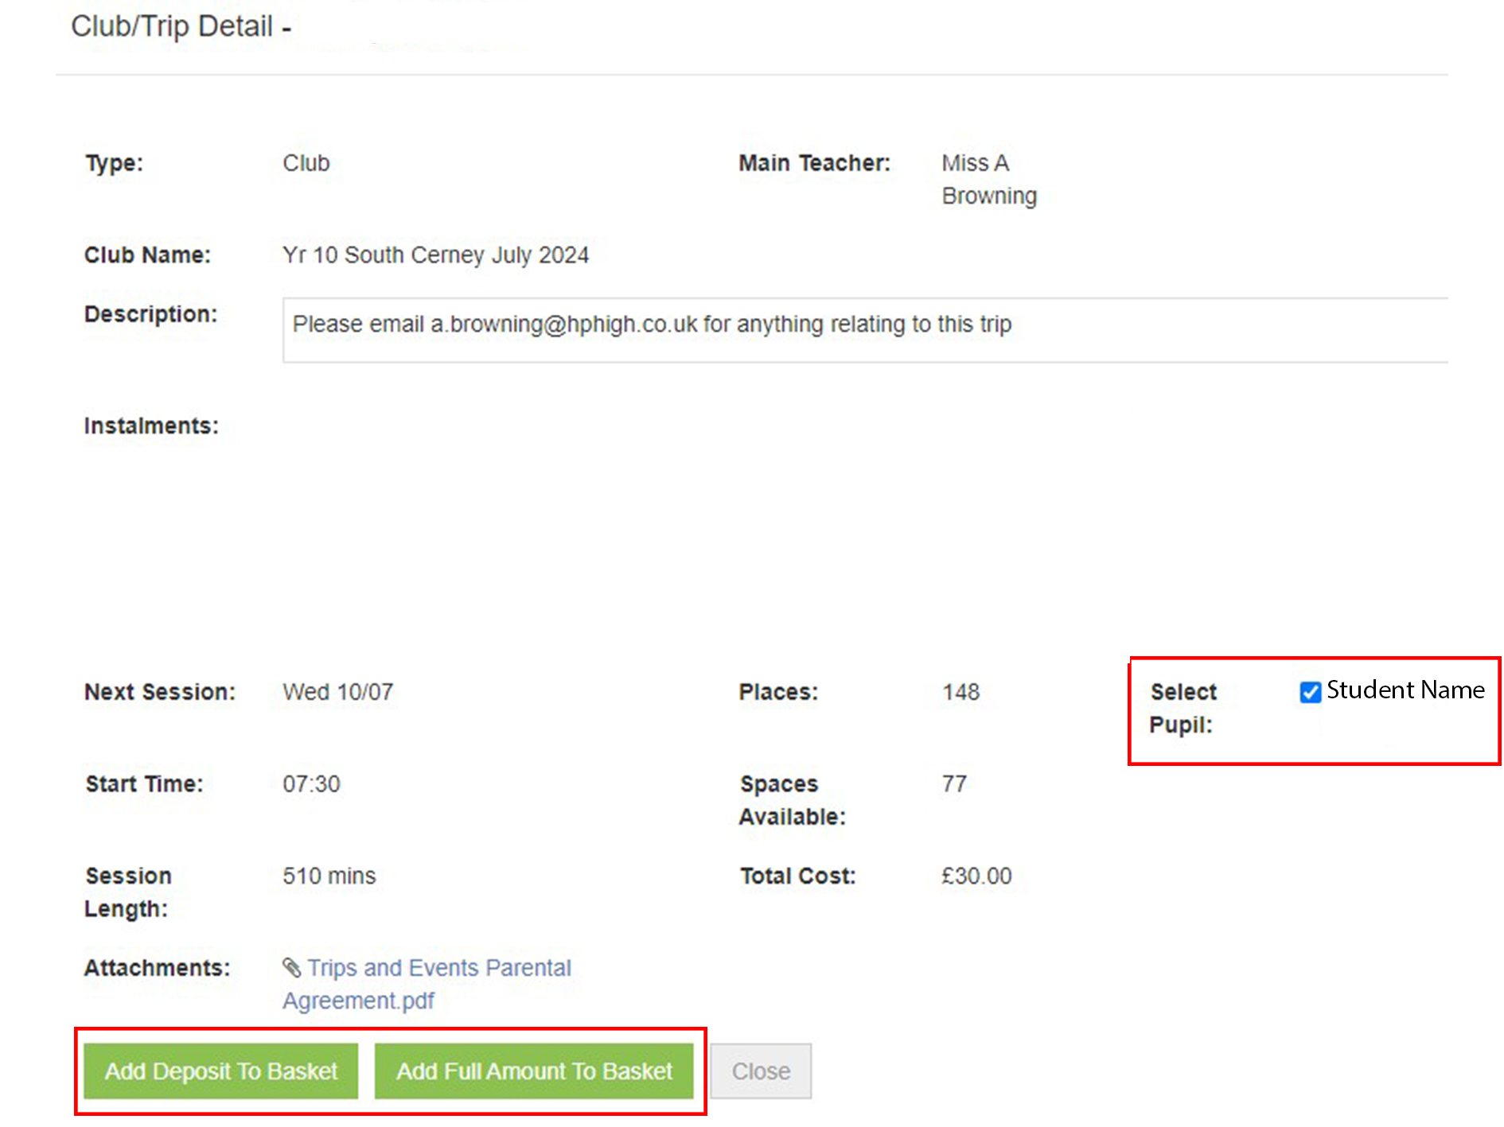1504x1127 pixels.
Task: Click the 148 places value
Action: click(x=960, y=692)
